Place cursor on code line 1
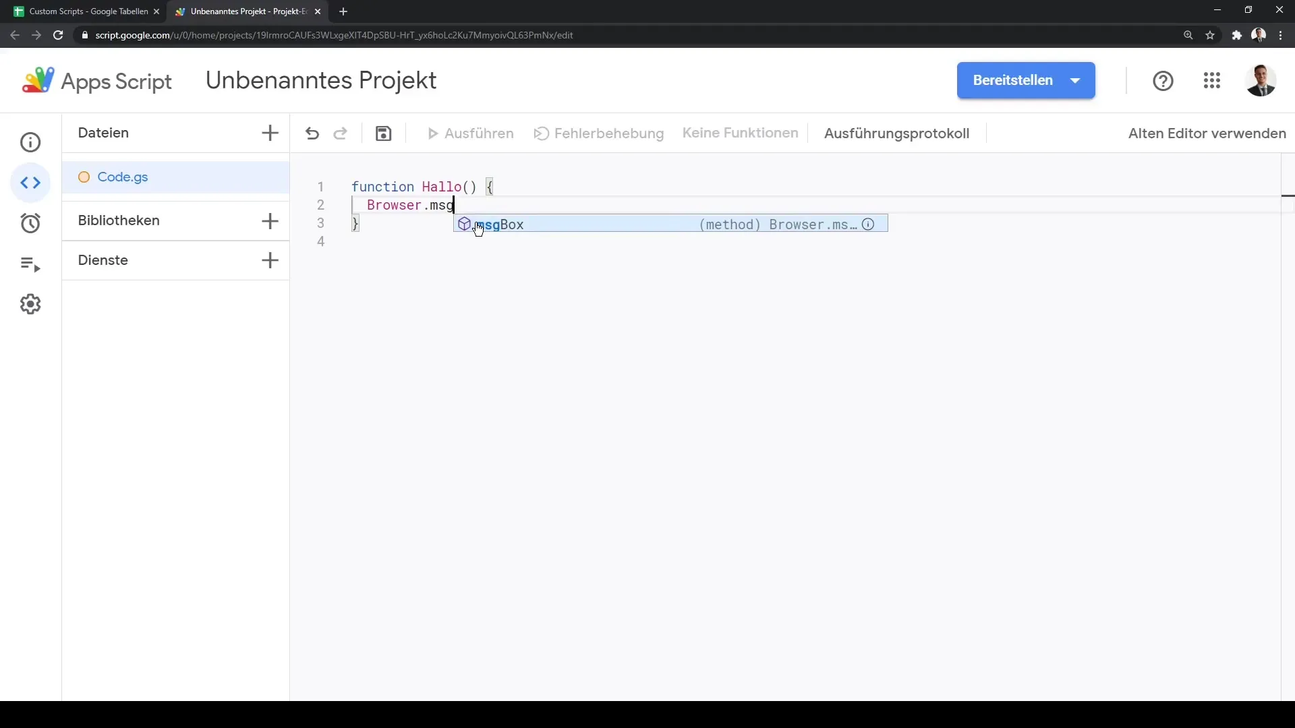This screenshot has width=1295, height=728. [x=422, y=187]
